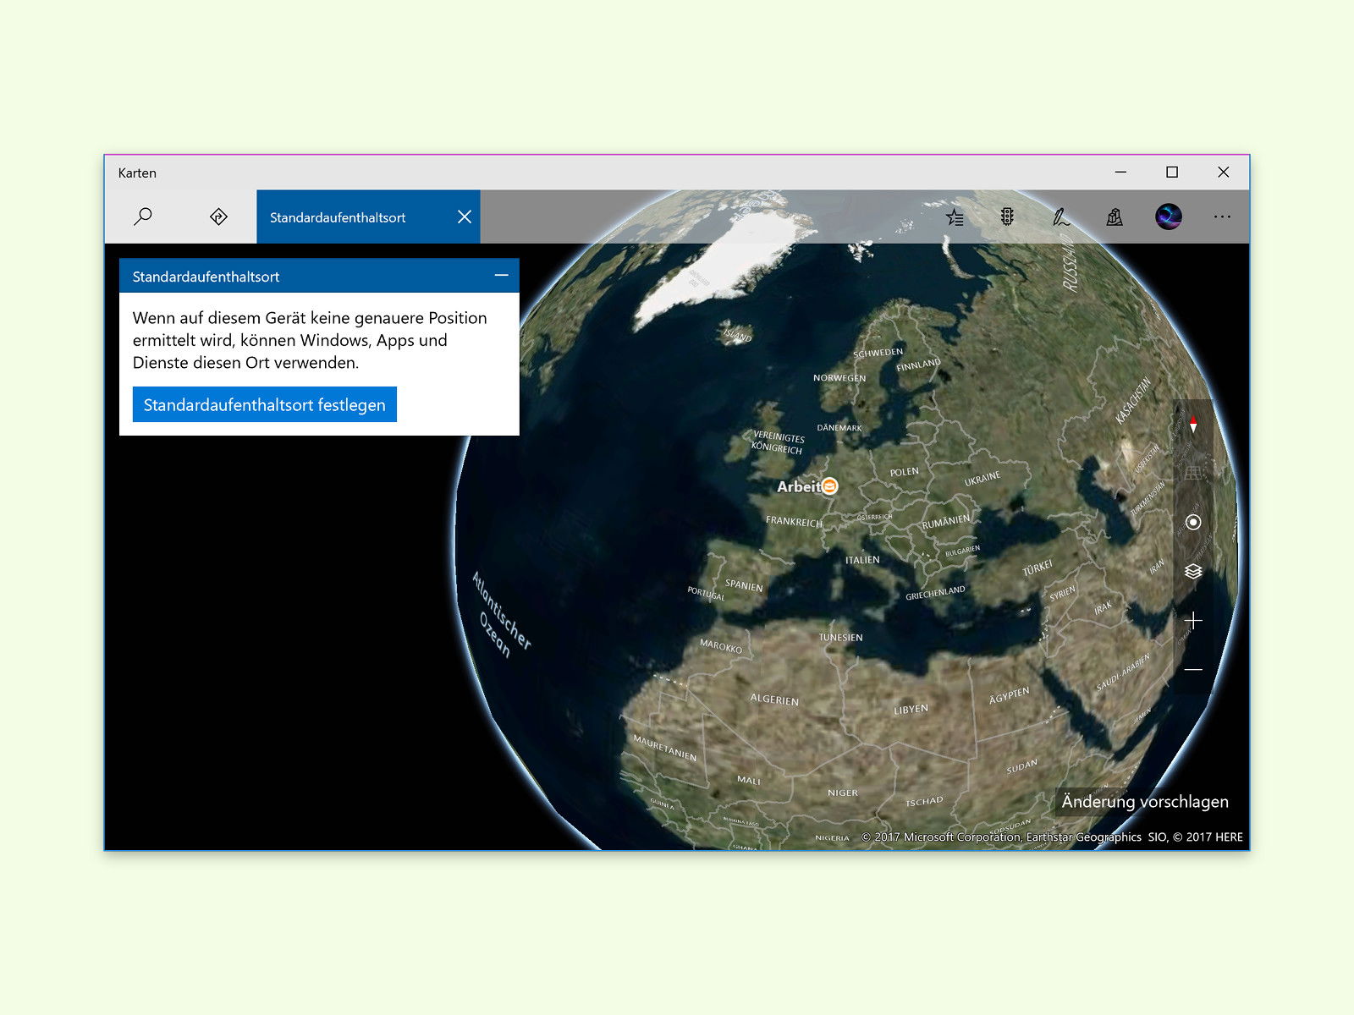Open saved places favorites icon

coord(955,217)
